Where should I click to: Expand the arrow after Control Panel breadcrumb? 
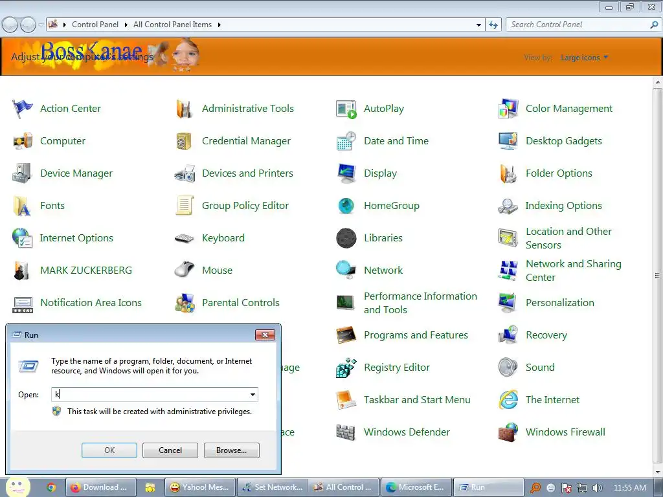(126, 25)
